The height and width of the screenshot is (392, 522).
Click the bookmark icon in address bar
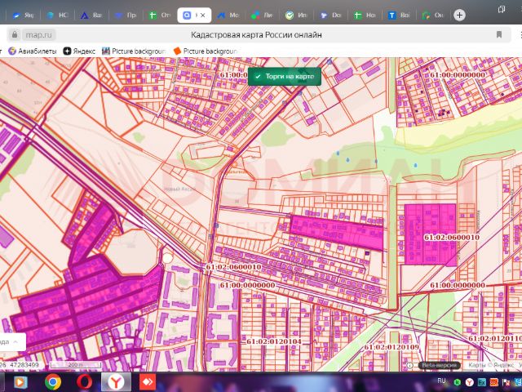coord(498,35)
